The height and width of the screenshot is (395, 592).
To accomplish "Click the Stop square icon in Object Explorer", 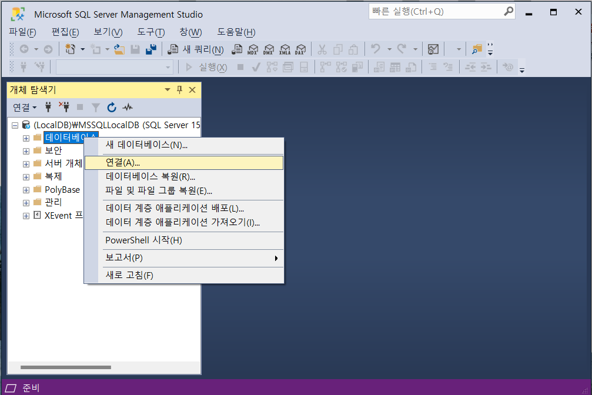I will 80,107.
